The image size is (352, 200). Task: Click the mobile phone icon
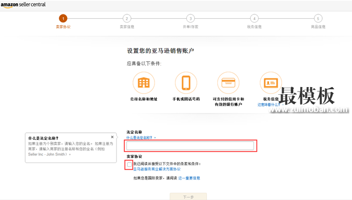tap(186, 83)
